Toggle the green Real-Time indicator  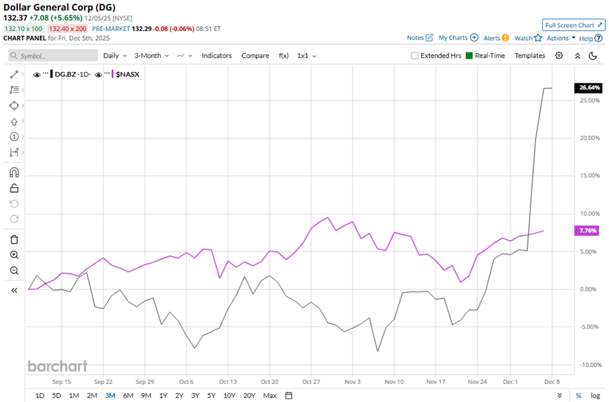pos(469,56)
